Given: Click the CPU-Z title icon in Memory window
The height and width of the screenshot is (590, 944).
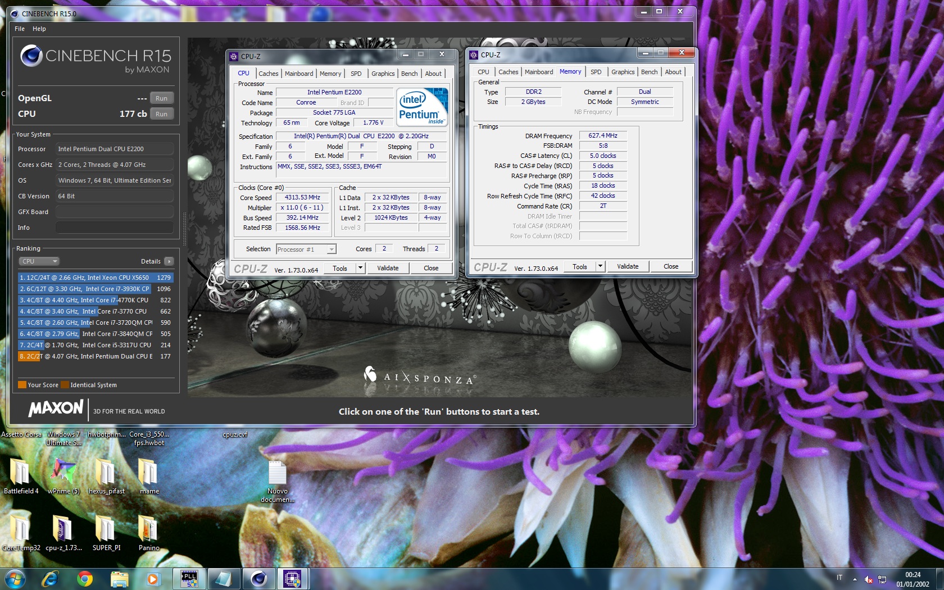Looking at the screenshot, I should coord(474,55).
